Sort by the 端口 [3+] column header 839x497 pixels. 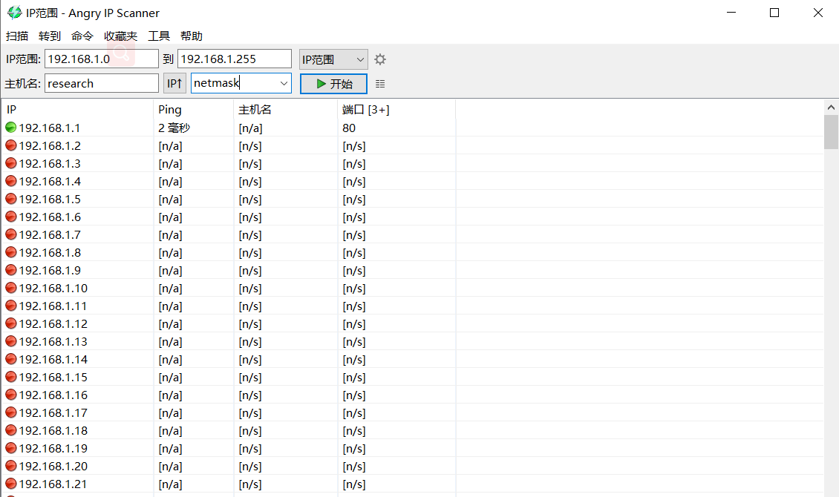pos(396,110)
